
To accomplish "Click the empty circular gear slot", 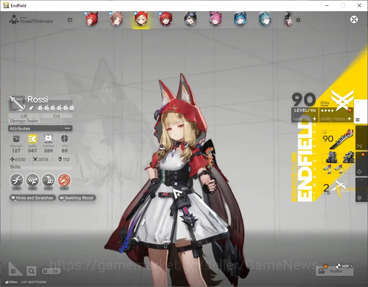I will click(349, 169).
